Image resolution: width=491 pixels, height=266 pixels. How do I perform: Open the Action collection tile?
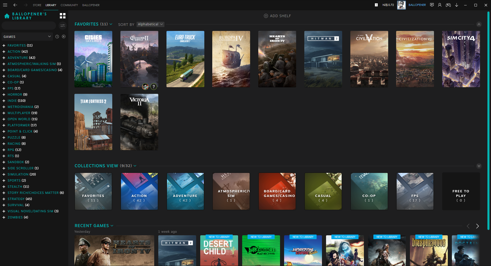(x=139, y=191)
